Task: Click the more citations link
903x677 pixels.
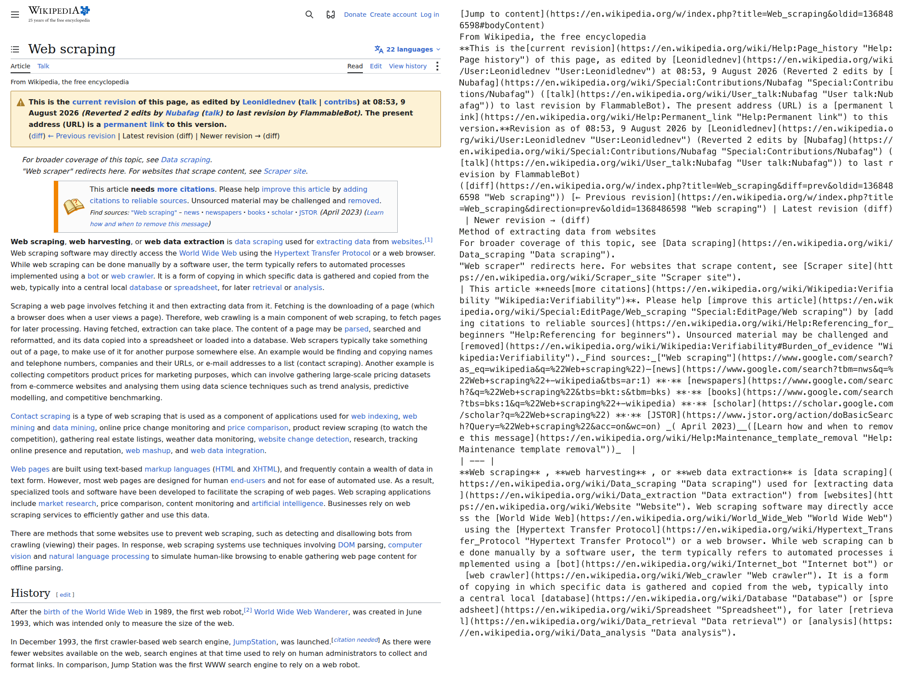Action: pos(186,189)
